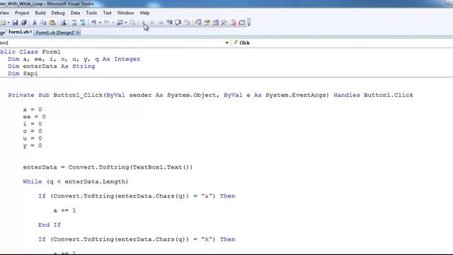Open the Project menu
453x255 pixels.
[x=22, y=13]
